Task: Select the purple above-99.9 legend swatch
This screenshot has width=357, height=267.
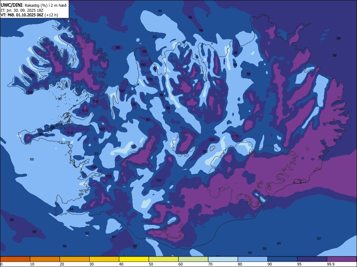Action: 342,259
